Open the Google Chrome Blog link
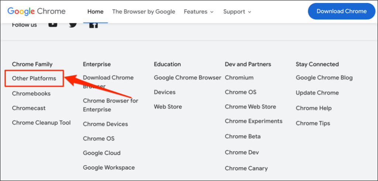The height and width of the screenshot is (181, 378). (x=324, y=77)
